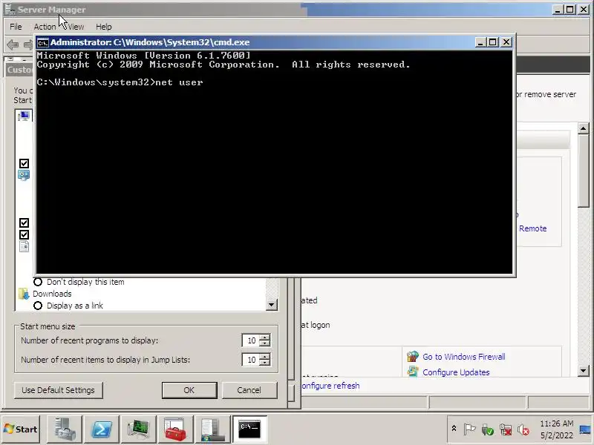Screen dimensions: 594x445
Task: Select 'Display as a link' radio under Downloads
Action: (38, 306)
